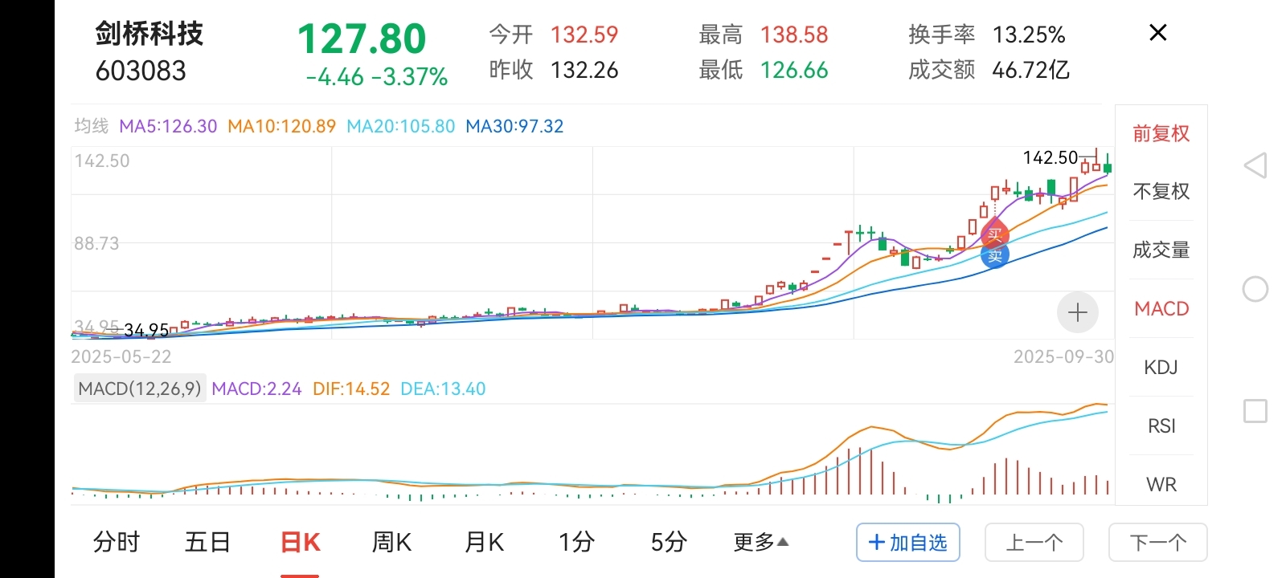Screen dimensions: 1286x578
Task: Open 5分 five-minute chart tab
Action: coord(669,543)
